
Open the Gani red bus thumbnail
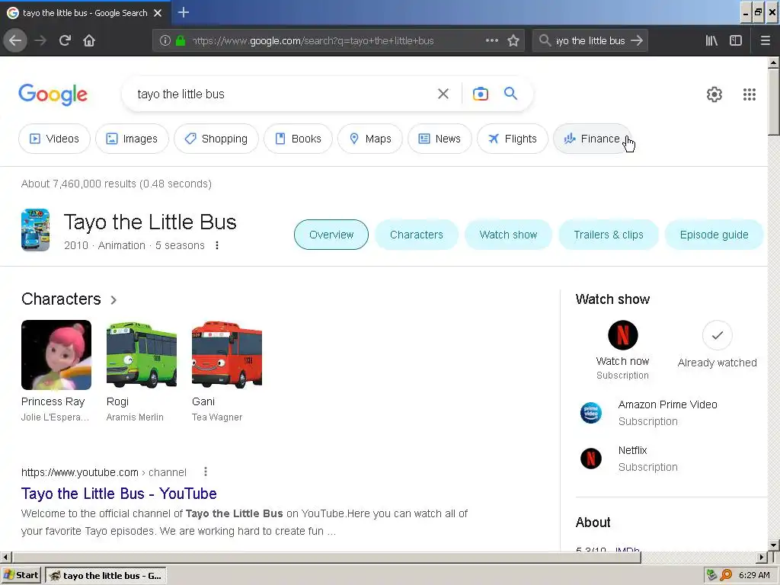tap(227, 355)
